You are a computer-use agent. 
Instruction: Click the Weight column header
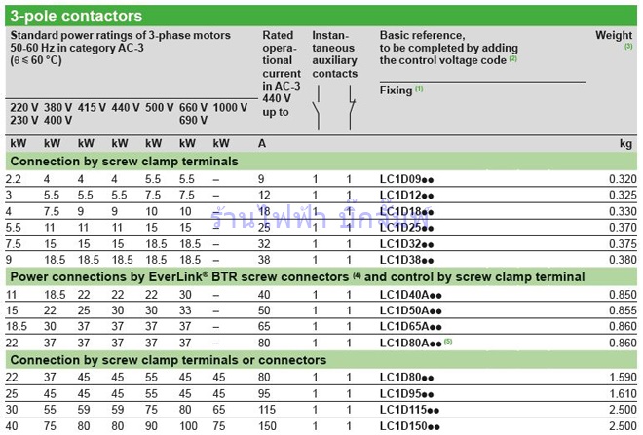point(614,36)
